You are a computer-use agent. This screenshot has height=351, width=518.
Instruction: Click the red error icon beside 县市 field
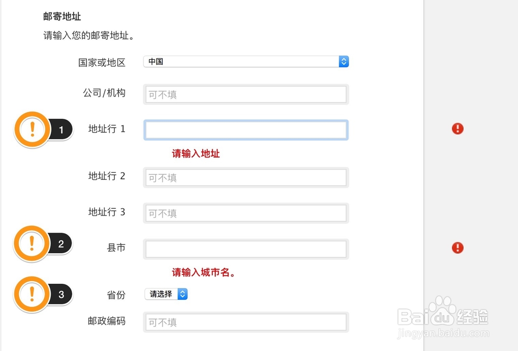tap(457, 247)
